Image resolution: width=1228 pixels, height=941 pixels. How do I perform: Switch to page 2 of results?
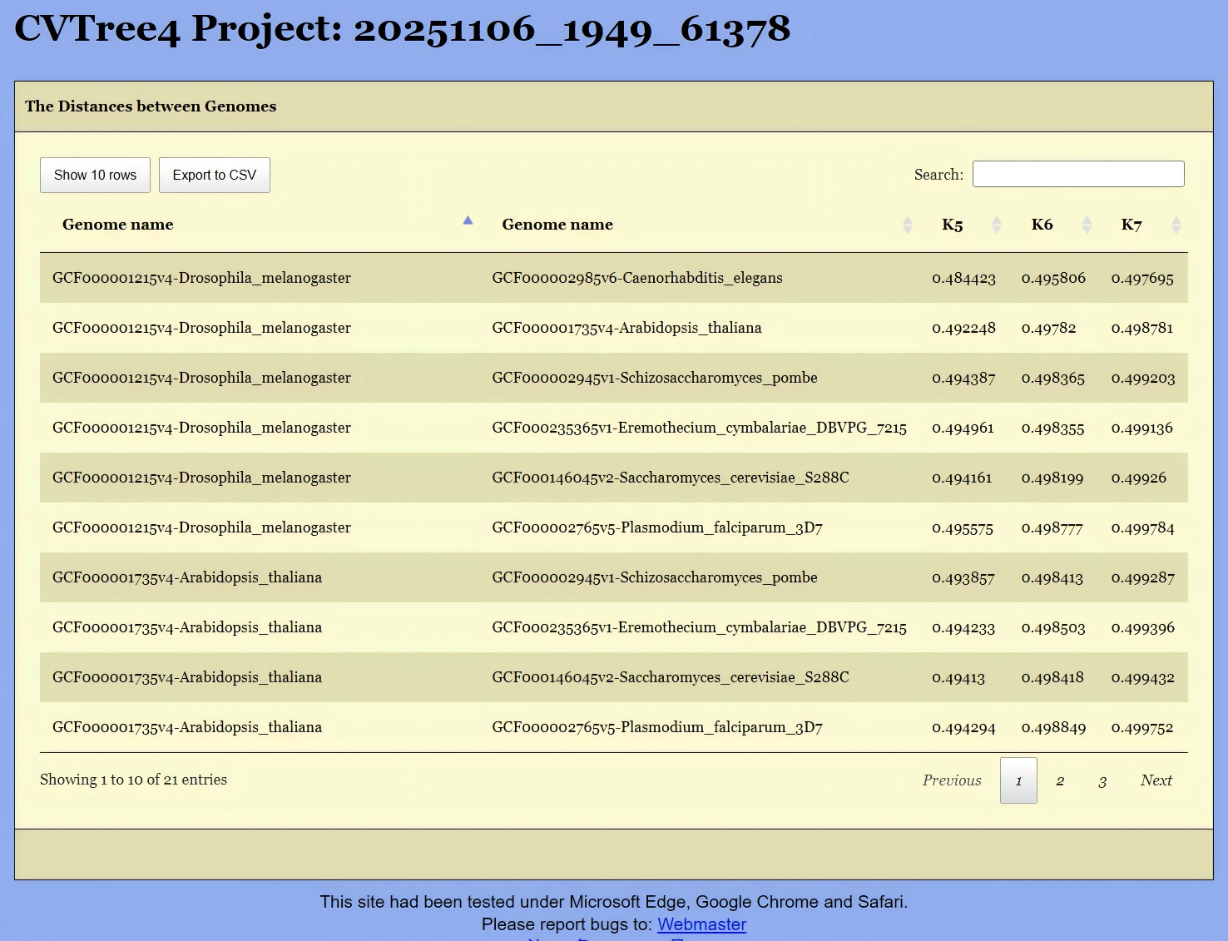coord(1060,780)
